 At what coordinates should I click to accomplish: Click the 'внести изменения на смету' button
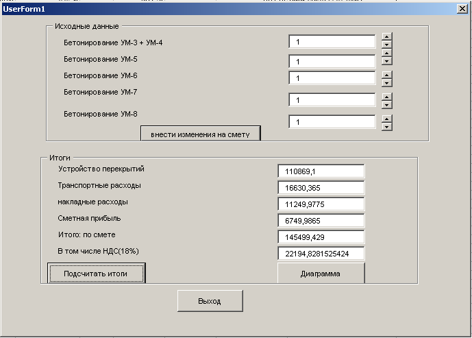point(201,134)
